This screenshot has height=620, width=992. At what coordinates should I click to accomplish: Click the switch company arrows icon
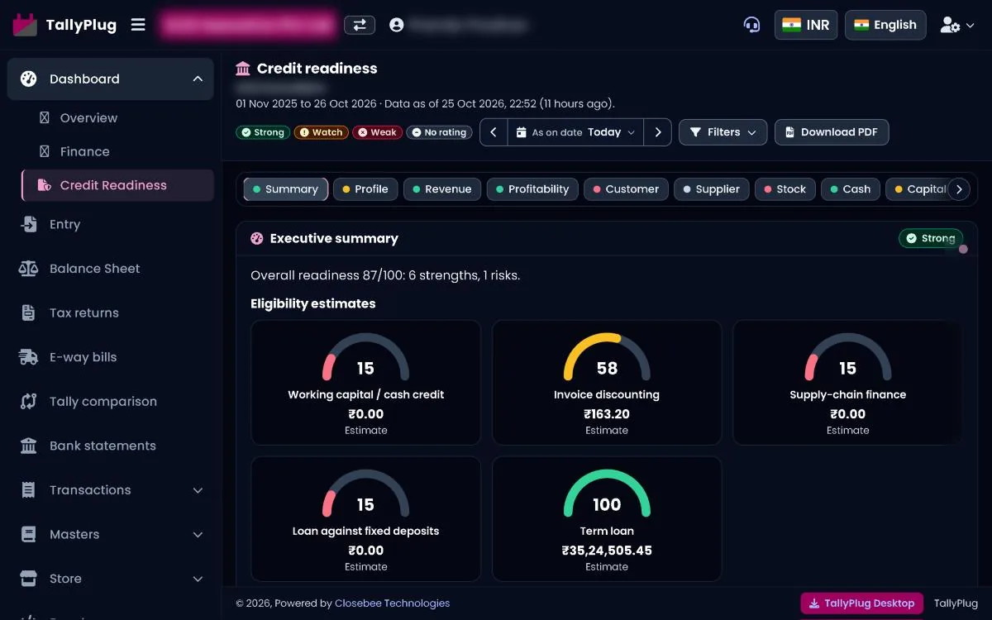[x=360, y=25]
